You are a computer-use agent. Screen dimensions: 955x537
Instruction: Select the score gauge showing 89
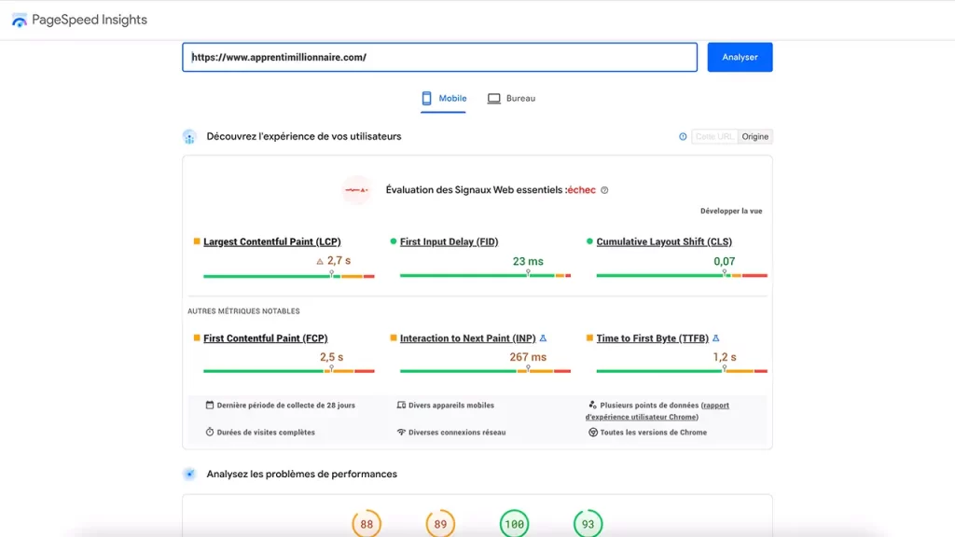[x=440, y=524]
